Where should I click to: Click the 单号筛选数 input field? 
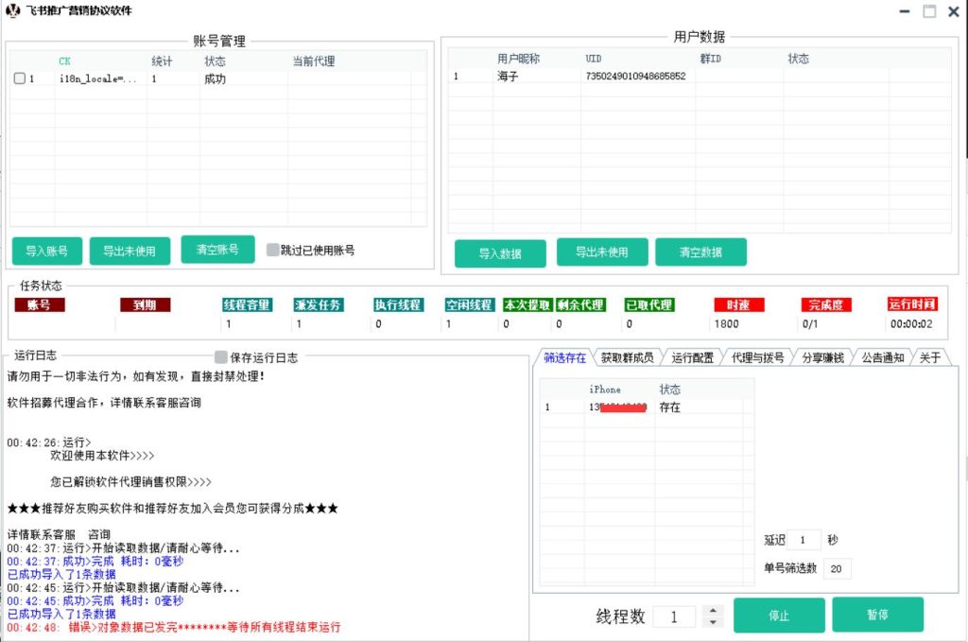tap(837, 568)
